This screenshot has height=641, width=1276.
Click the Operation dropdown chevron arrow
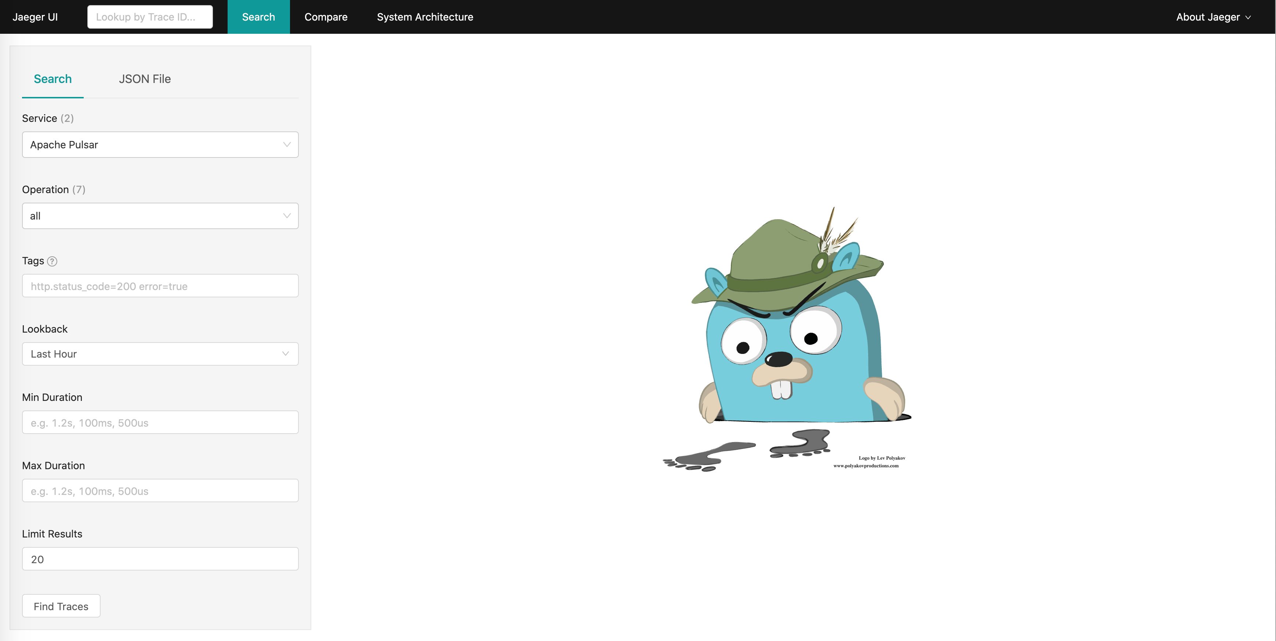tap(286, 216)
